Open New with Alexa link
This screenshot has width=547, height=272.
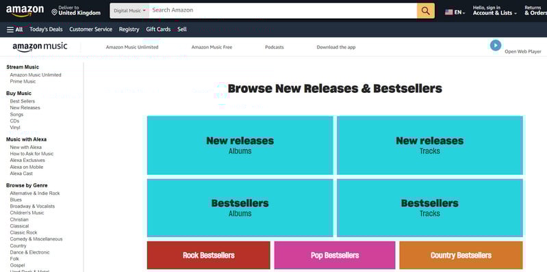click(x=25, y=148)
